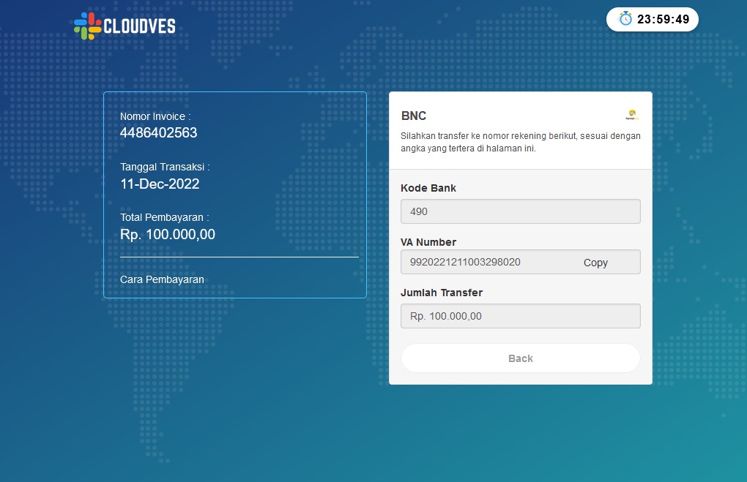Click the Kode Bank label
The height and width of the screenshot is (482, 747).
click(x=428, y=188)
